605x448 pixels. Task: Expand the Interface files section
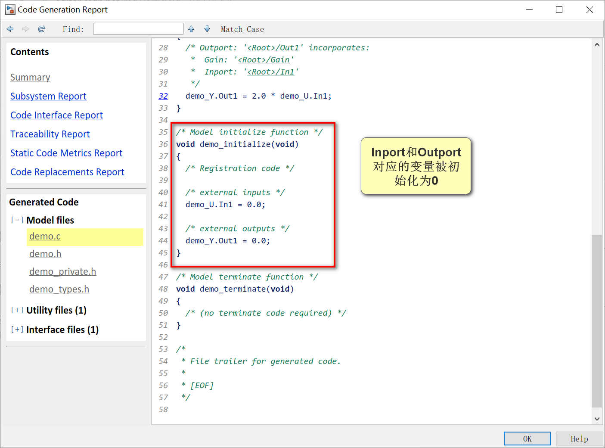(17, 330)
